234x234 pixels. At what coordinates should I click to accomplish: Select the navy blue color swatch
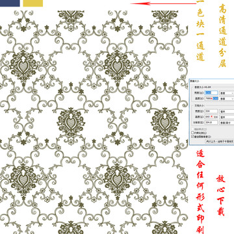tap(10, 3)
